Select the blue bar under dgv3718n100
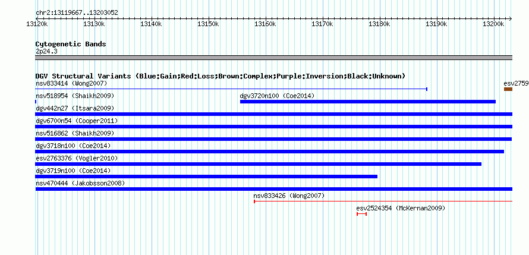The width and height of the screenshot is (529, 255). 270,152
